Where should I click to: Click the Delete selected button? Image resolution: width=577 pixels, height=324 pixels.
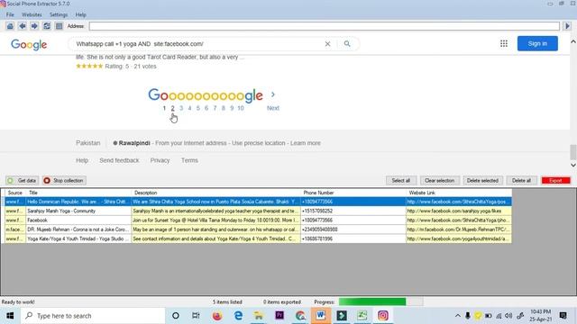482,180
